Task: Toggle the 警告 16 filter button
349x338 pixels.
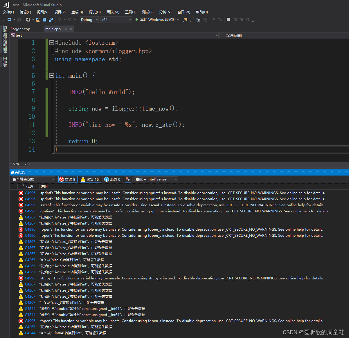Action: tap(90, 179)
